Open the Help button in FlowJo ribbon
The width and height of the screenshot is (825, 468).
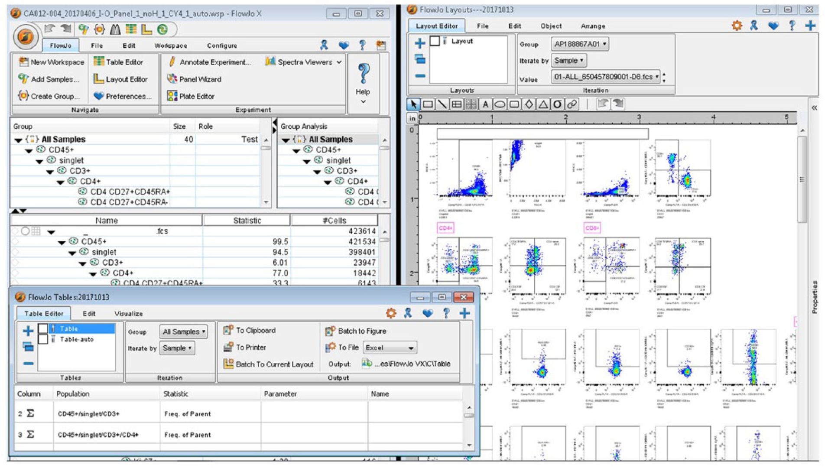point(363,83)
